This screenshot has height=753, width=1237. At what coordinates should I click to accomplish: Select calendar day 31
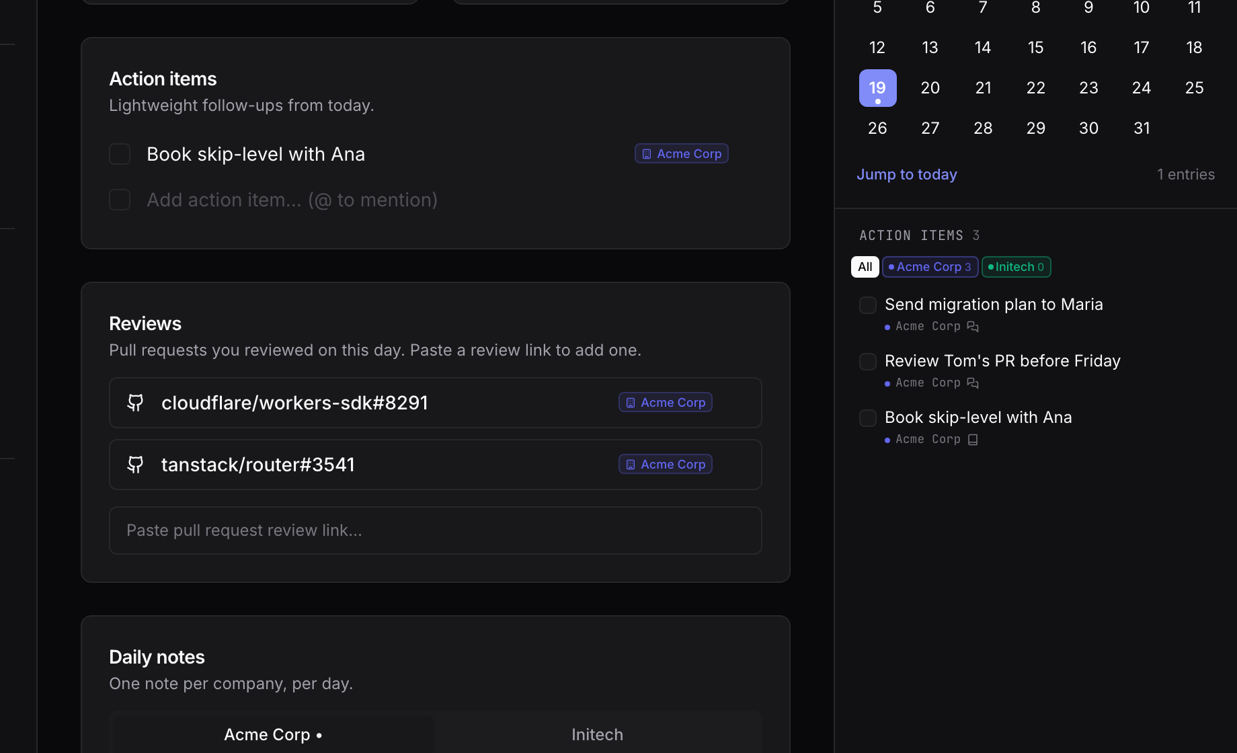[1142, 128]
